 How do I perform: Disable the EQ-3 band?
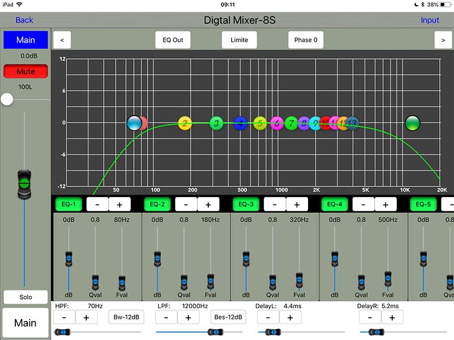pos(247,204)
